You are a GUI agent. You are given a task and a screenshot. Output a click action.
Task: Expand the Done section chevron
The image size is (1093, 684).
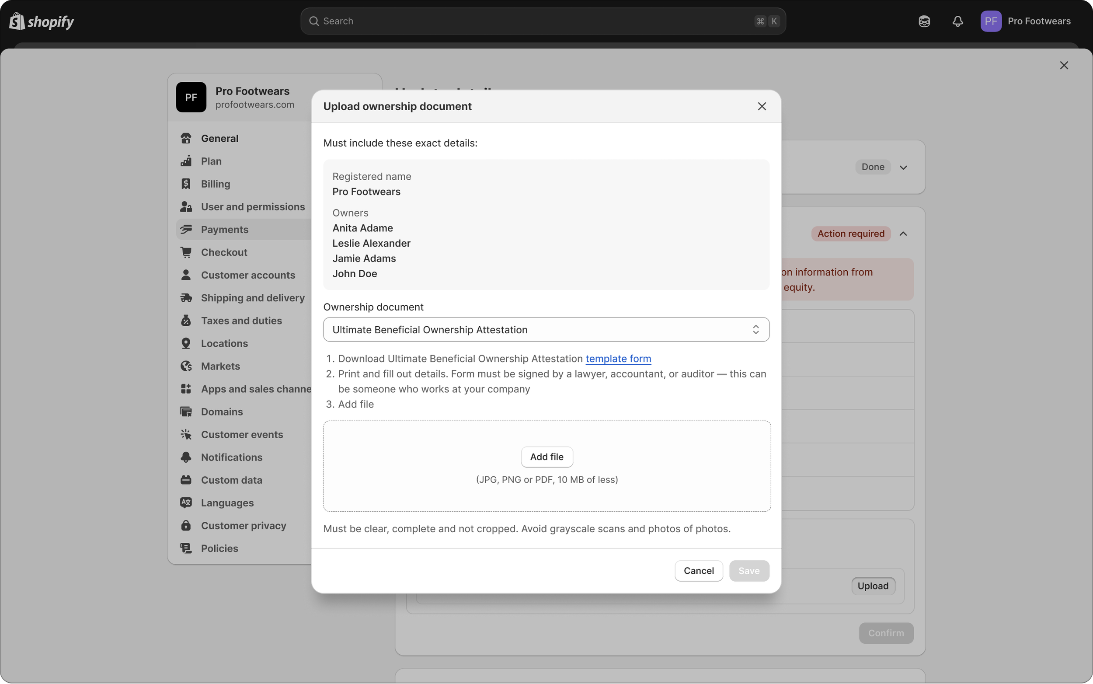tap(903, 168)
